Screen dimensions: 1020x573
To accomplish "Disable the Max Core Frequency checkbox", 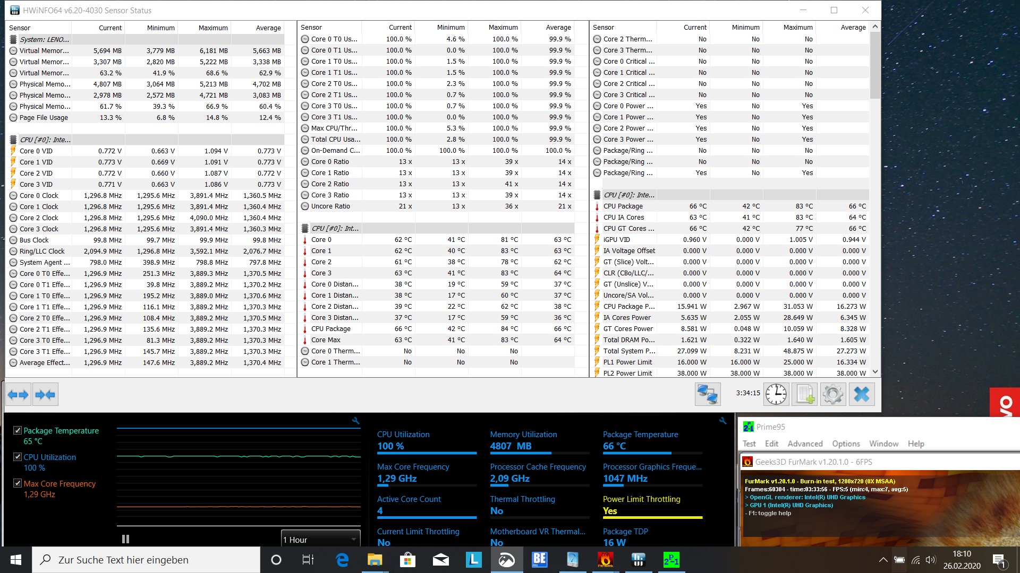I will pyautogui.click(x=18, y=483).
